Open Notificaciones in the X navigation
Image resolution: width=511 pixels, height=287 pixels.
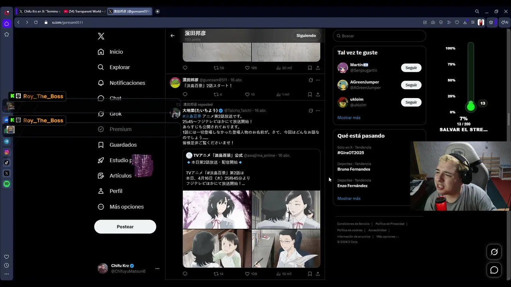click(x=121, y=83)
